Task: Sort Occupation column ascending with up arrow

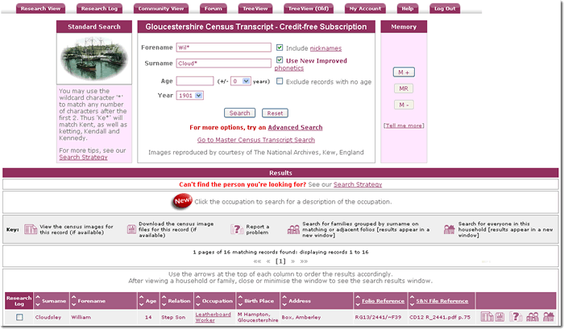Action: tap(198, 298)
